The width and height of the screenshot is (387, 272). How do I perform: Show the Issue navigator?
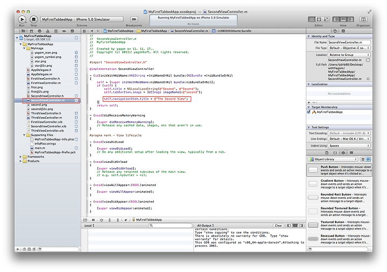tap(48, 31)
